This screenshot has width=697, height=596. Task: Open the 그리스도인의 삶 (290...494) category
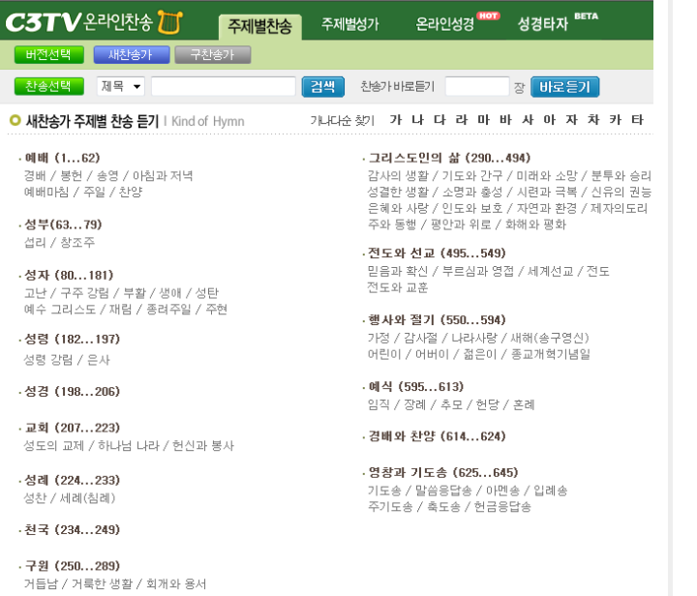[x=449, y=158]
